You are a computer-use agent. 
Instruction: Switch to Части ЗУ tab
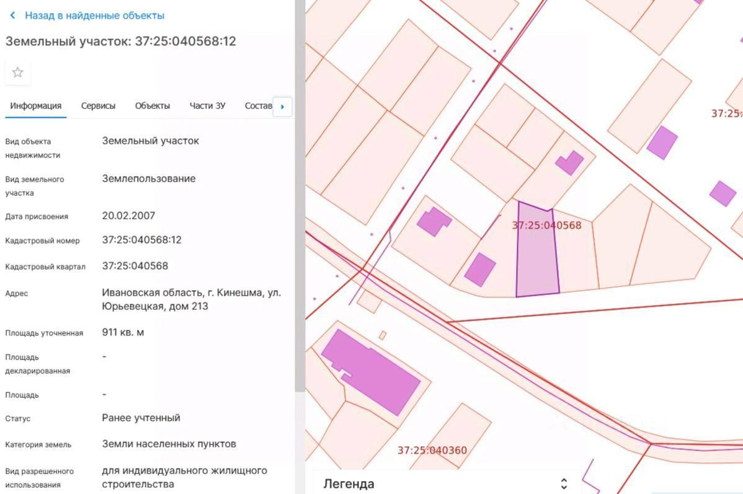tap(207, 105)
